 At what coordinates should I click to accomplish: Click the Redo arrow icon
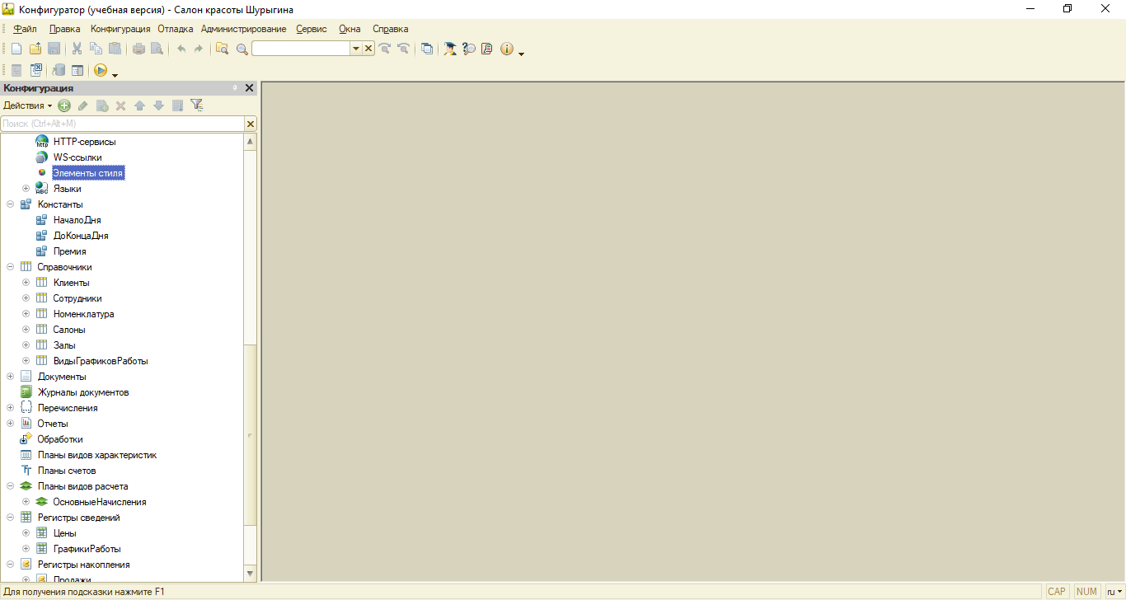click(x=199, y=49)
